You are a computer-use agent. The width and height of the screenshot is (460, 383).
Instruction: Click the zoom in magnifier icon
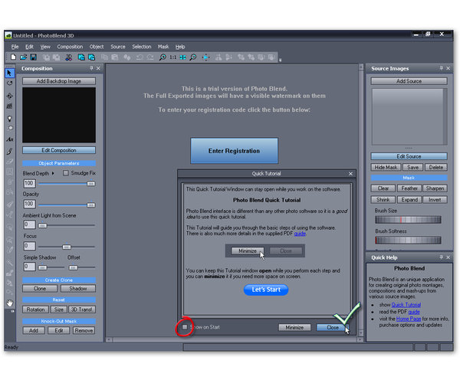tap(163, 57)
